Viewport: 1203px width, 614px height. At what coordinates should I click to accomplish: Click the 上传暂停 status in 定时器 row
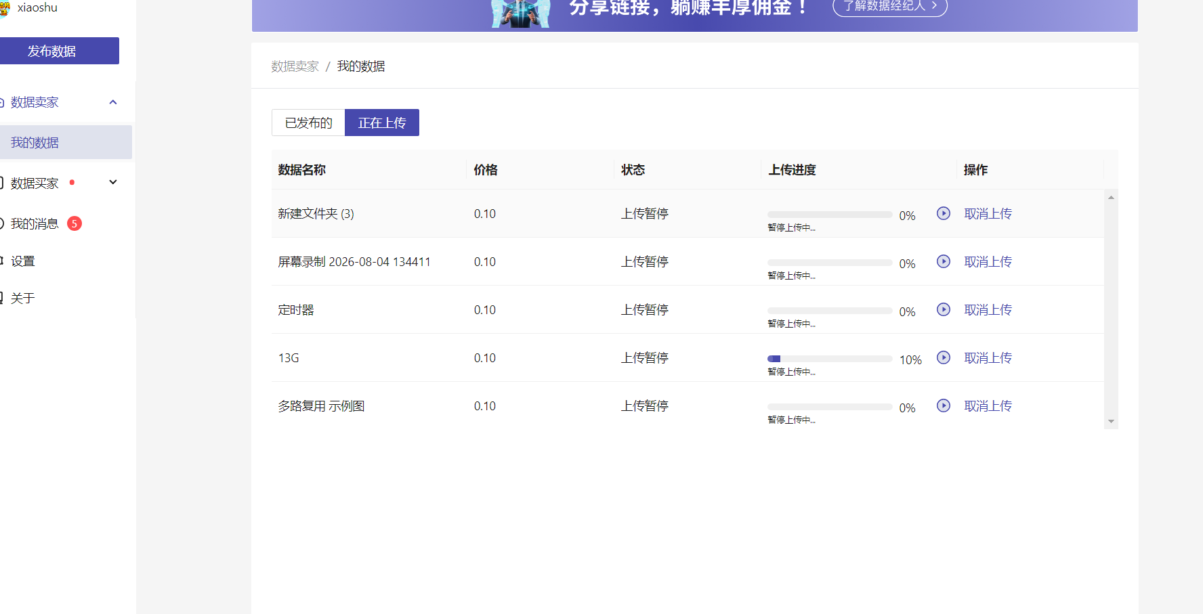tap(645, 310)
